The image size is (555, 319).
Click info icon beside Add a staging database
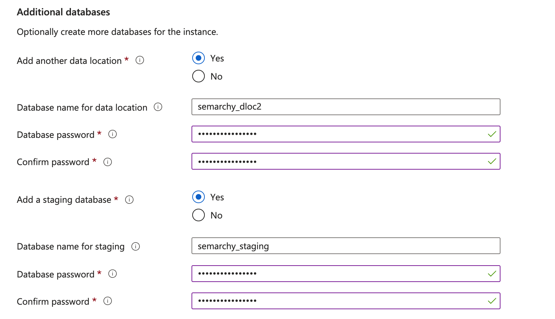pyautogui.click(x=129, y=200)
